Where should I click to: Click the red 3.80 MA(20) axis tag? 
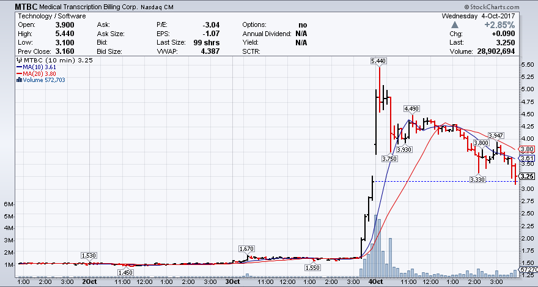point(527,149)
